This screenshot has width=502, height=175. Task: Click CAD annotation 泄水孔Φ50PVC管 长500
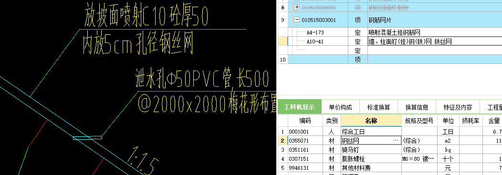click(202, 78)
